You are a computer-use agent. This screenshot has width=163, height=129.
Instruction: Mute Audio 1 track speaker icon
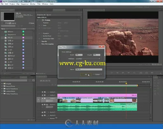42,105
